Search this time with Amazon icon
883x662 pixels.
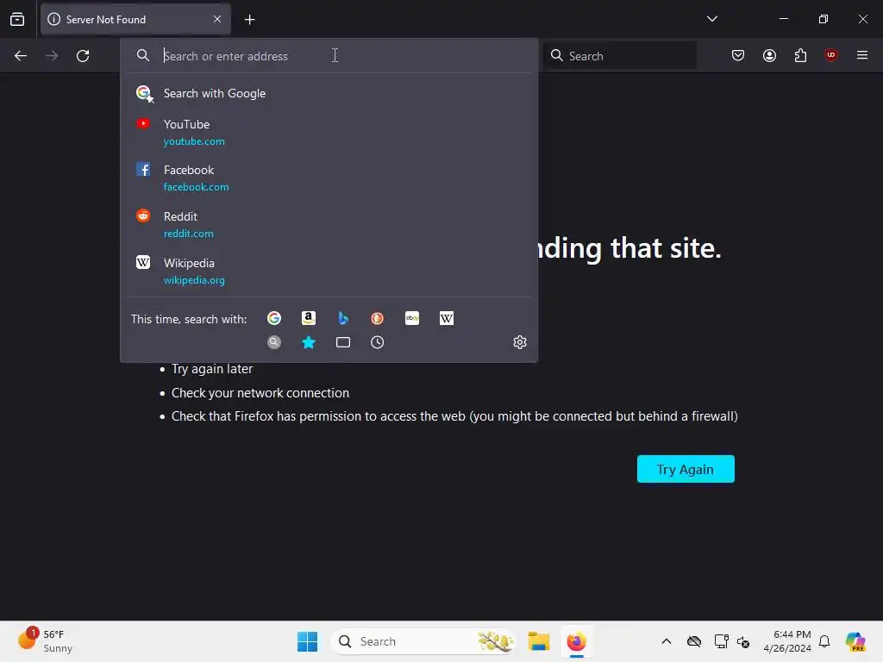click(x=309, y=319)
